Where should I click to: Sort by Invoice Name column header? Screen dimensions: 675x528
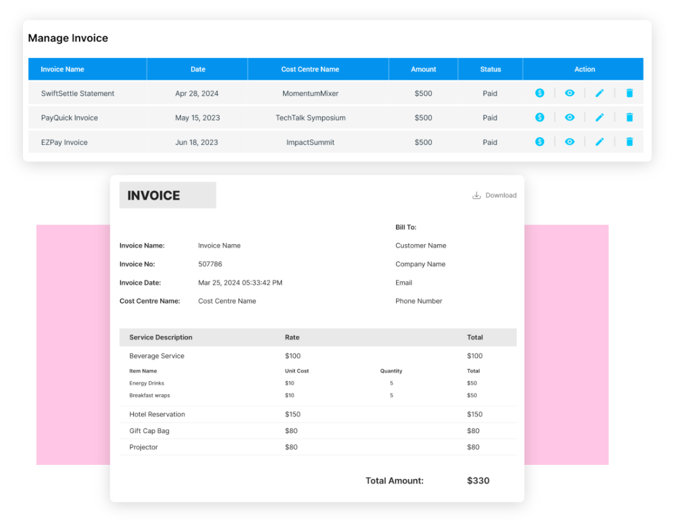point(63,70)
